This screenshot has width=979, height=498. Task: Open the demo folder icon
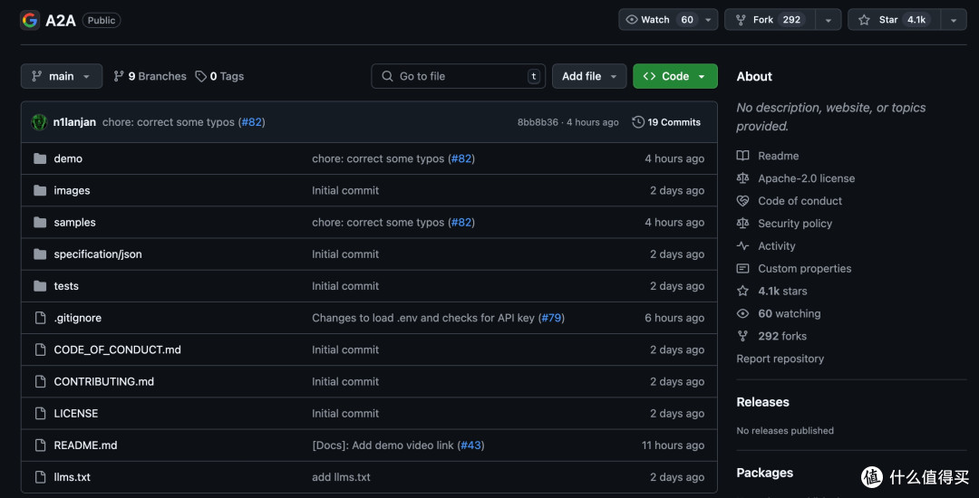click(x=40, y=158)
